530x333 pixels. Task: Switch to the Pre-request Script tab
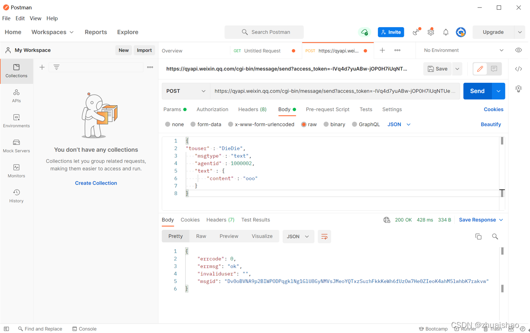pos(327,109)
